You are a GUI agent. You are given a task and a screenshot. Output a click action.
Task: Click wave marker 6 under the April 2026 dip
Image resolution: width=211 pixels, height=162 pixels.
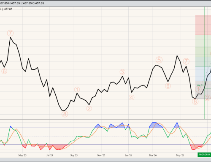coord(168,86)
